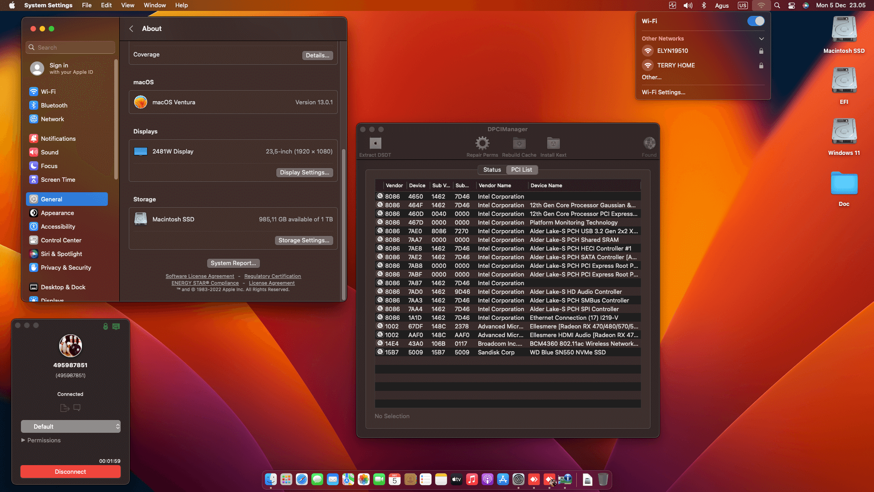Click the Display Settings button

[x=305, y=172]
